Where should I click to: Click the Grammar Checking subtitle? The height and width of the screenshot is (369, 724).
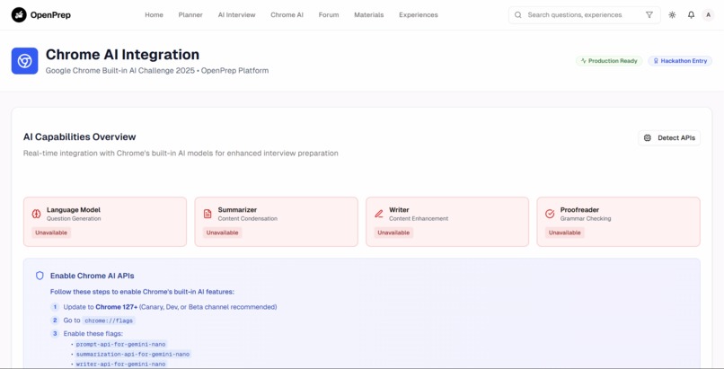point(586,219)
